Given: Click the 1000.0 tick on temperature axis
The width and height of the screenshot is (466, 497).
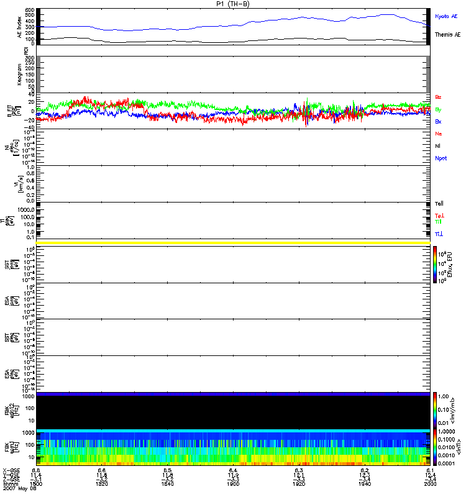Looking at the screenshot, I should [26, 210].
